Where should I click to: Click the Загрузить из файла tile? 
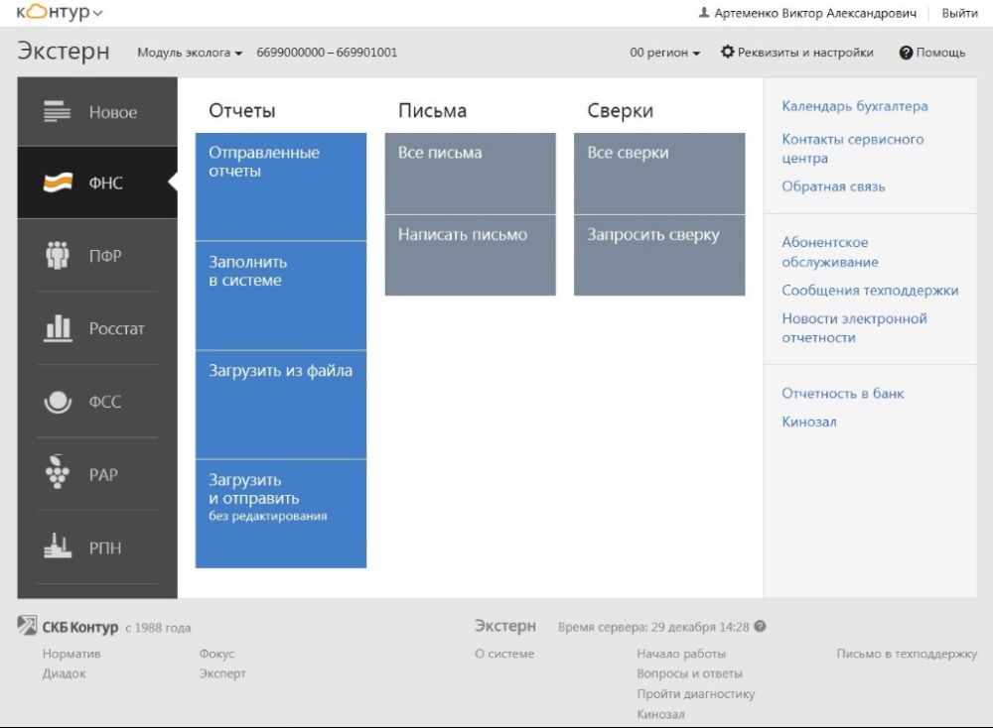pyautogui.click(x=281, y=405)
